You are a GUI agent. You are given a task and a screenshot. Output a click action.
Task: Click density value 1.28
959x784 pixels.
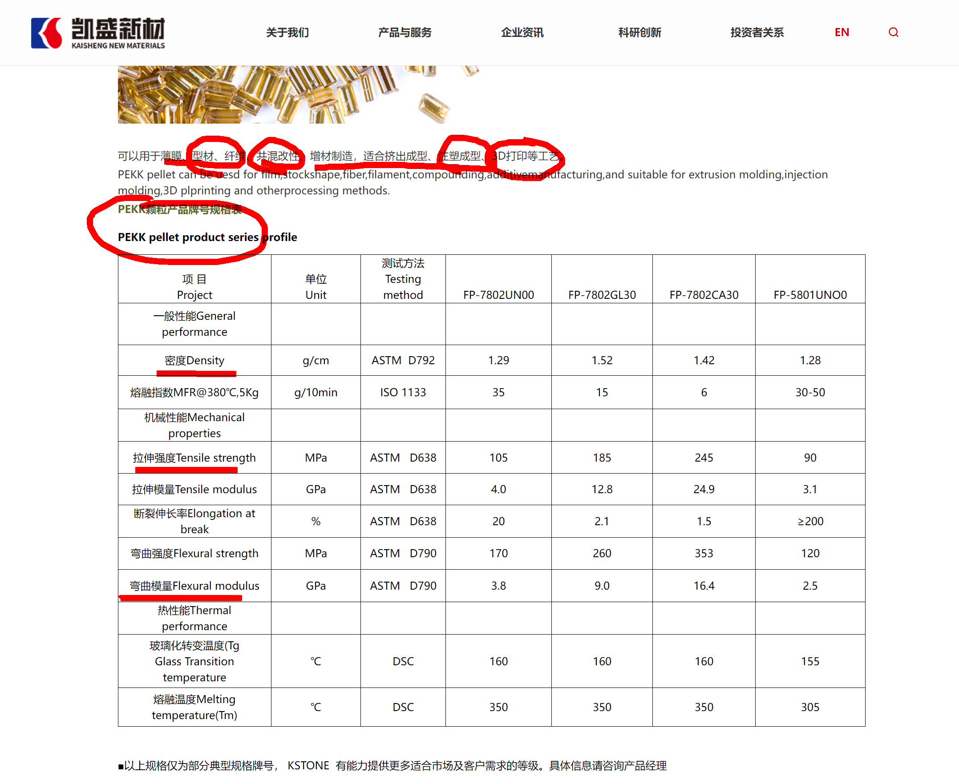810,360
